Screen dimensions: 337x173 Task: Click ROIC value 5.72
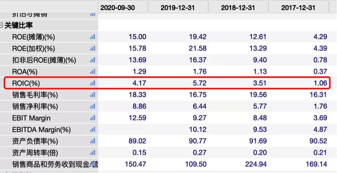click(199, 83)
